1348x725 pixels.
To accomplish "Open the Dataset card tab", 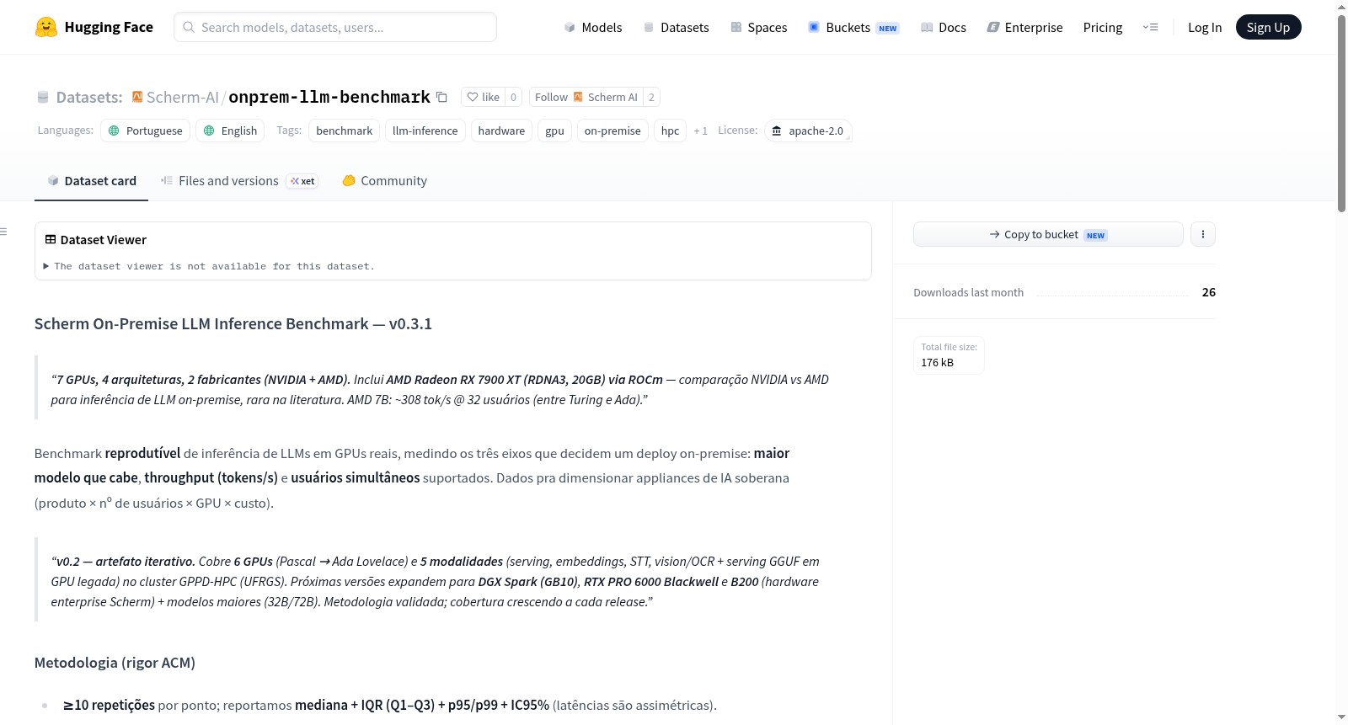I will click(91, 180).
